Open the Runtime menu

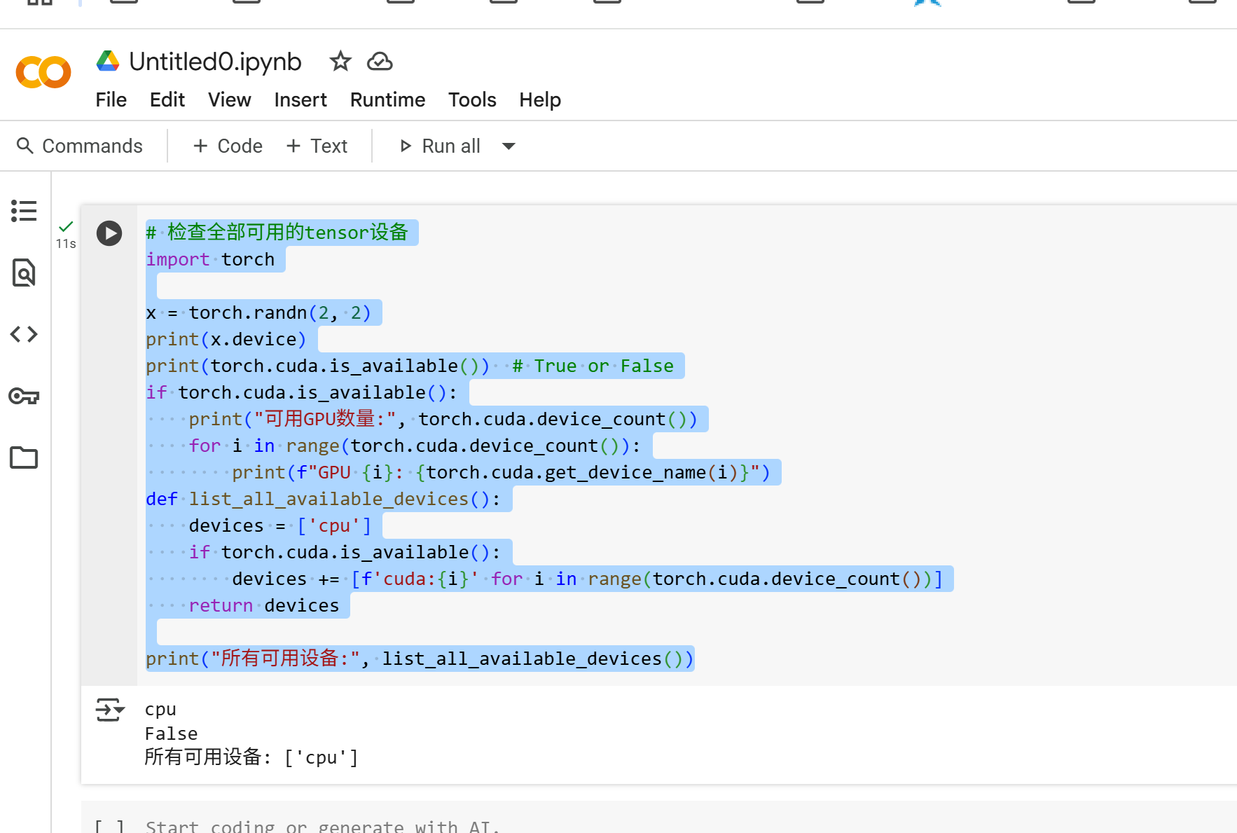coord(388,100)
